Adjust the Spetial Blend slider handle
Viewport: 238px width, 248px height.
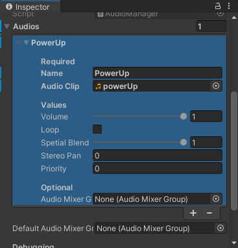[x=184, y=142]
